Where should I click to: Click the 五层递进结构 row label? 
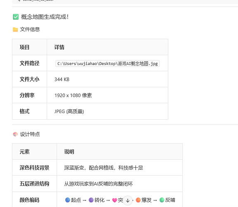(x=34, y=184)
